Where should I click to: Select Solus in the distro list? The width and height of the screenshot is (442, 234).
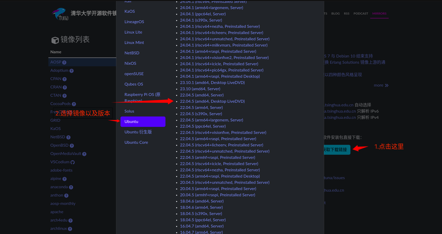click(143, 111)
